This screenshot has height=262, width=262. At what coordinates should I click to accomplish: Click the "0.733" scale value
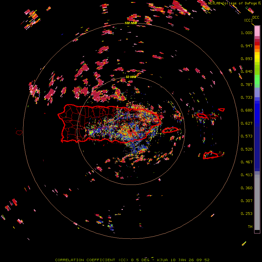[247, 98]
